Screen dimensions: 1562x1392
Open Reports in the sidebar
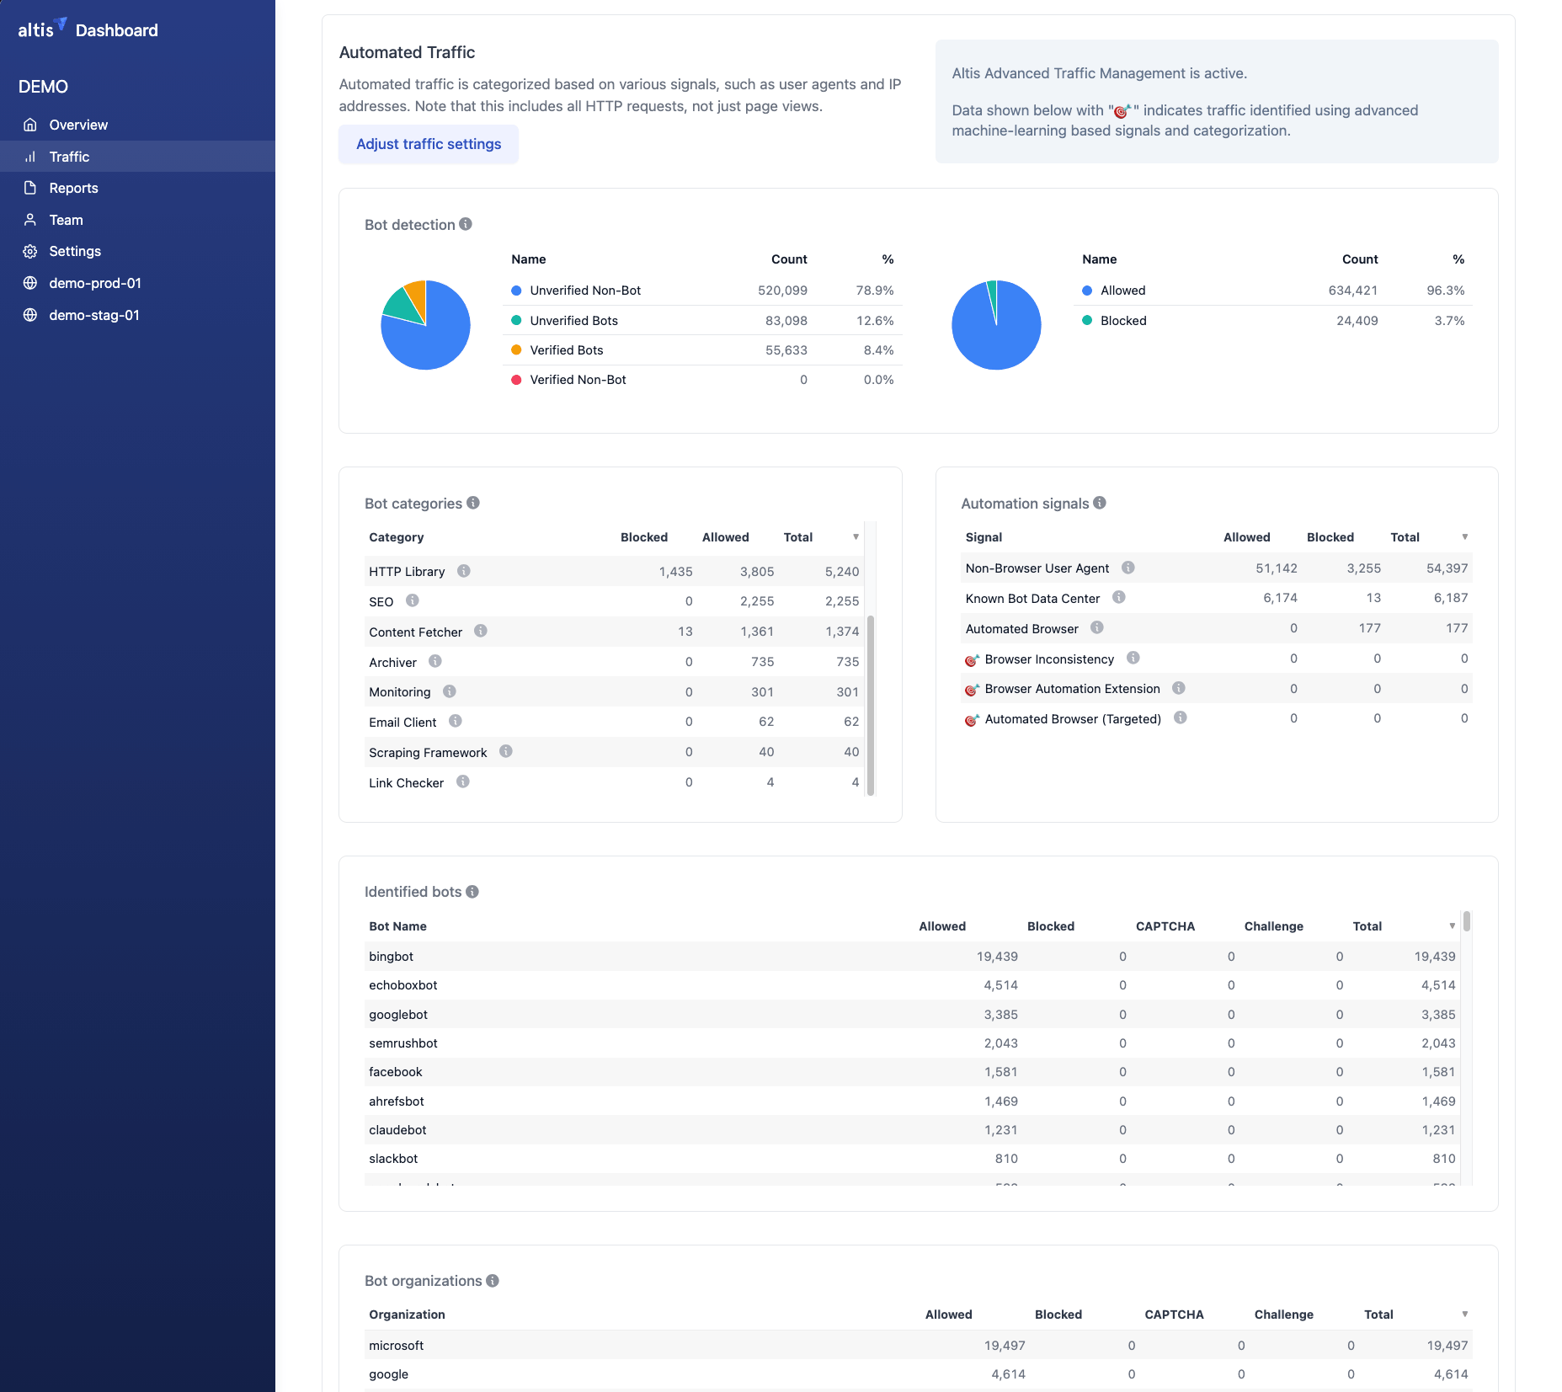137,188
